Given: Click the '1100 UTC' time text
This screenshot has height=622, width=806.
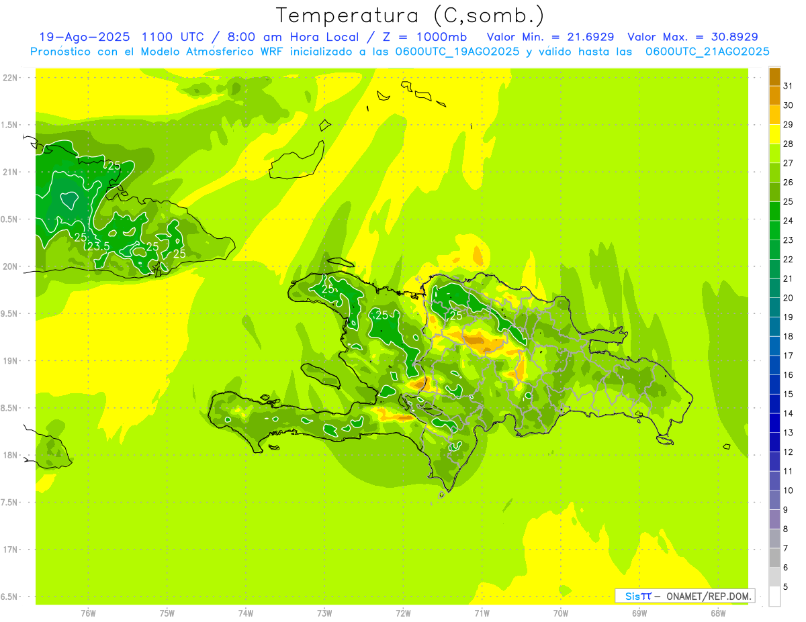Looking at the screenshot, I should click(x=174, y=37).
